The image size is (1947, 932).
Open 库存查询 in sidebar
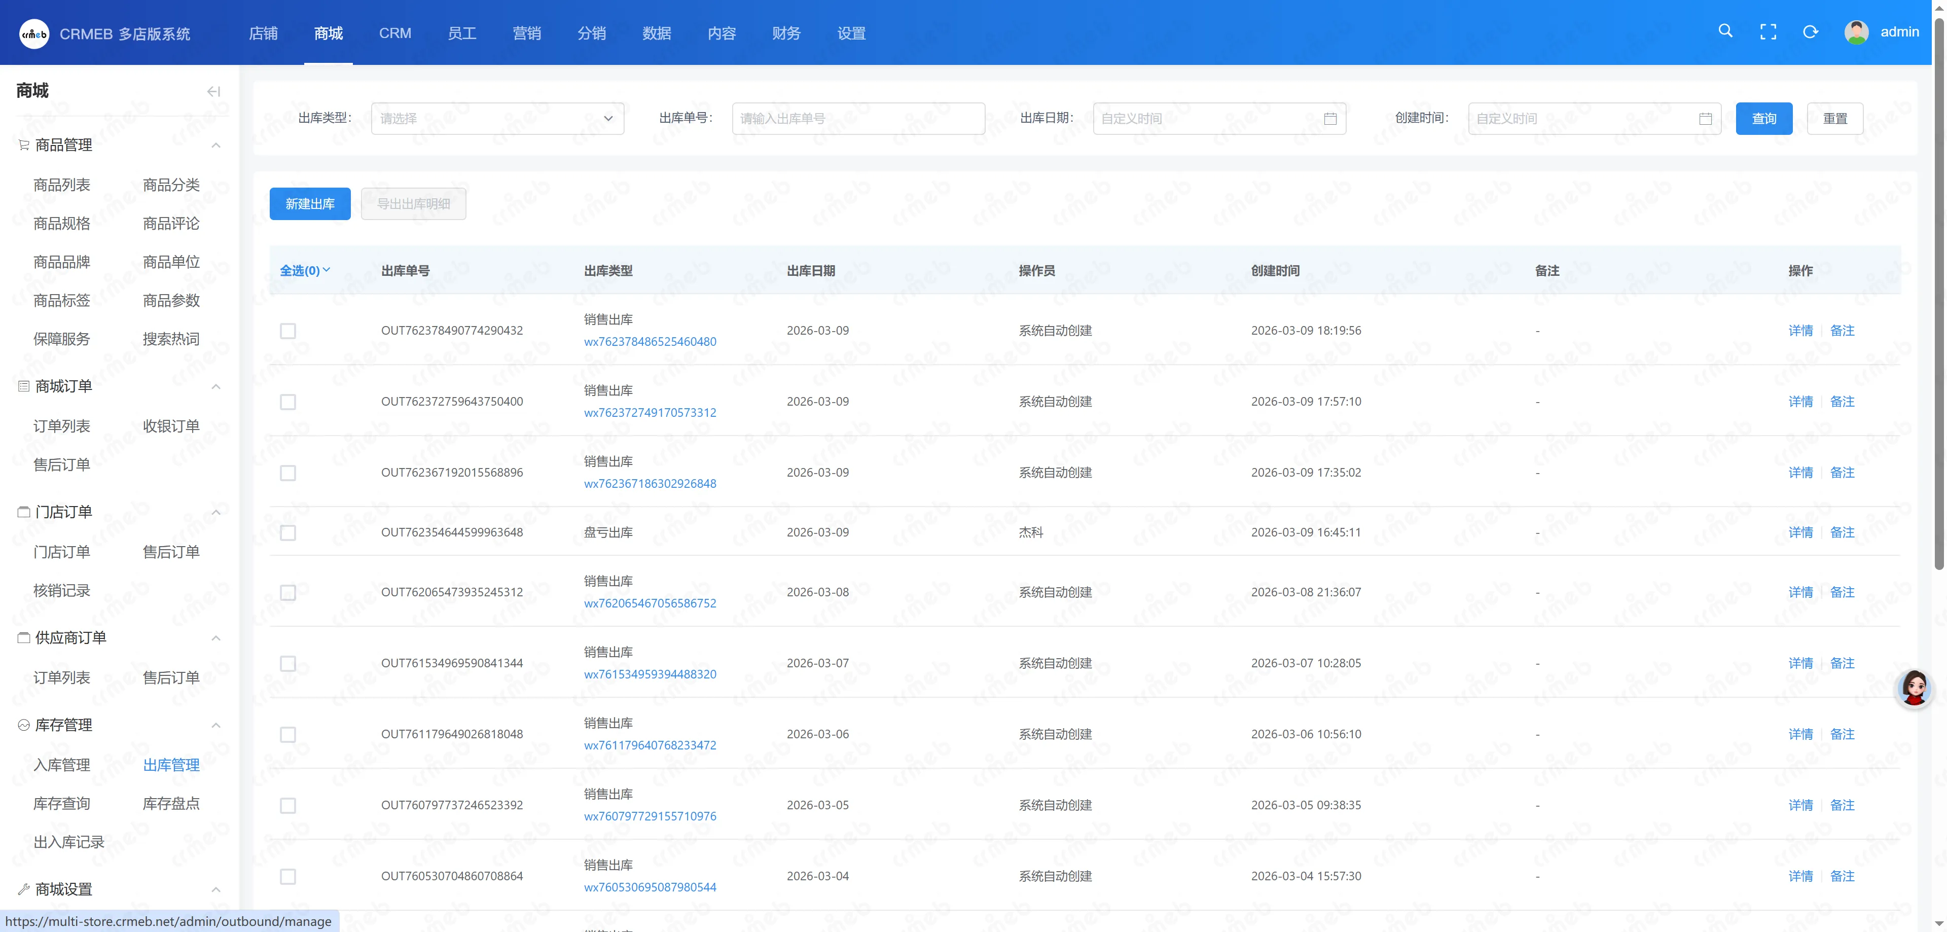(x=62, y=804)
